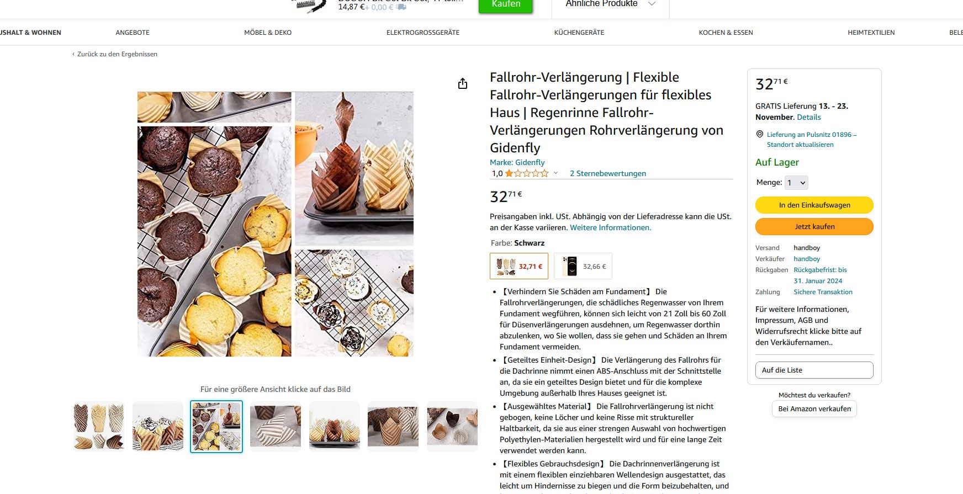Open the Angebote menu item
The width and height of the screenshot is (963, 494).
[133, 33]
